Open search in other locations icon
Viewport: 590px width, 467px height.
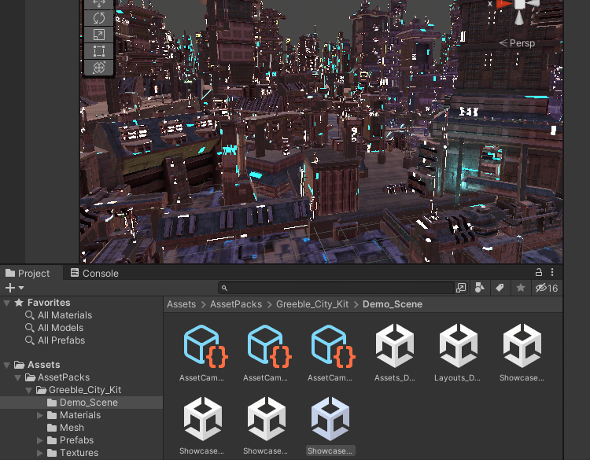click(x=461, y=289)
